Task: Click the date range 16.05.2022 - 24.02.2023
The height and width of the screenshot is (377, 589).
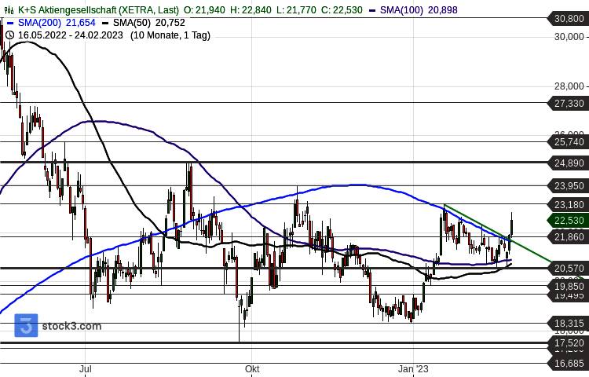Action: (x=71, y=35)
